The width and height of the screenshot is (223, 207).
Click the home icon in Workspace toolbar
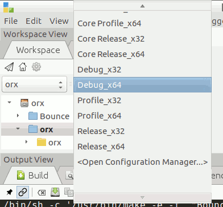(x=23, y=67)
